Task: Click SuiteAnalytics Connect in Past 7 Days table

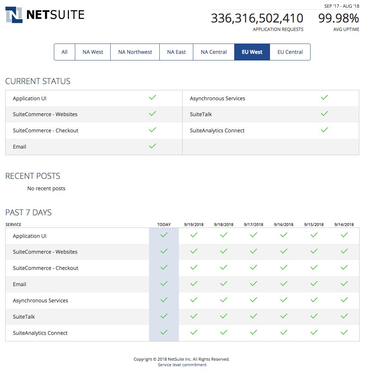Action: 40,333
